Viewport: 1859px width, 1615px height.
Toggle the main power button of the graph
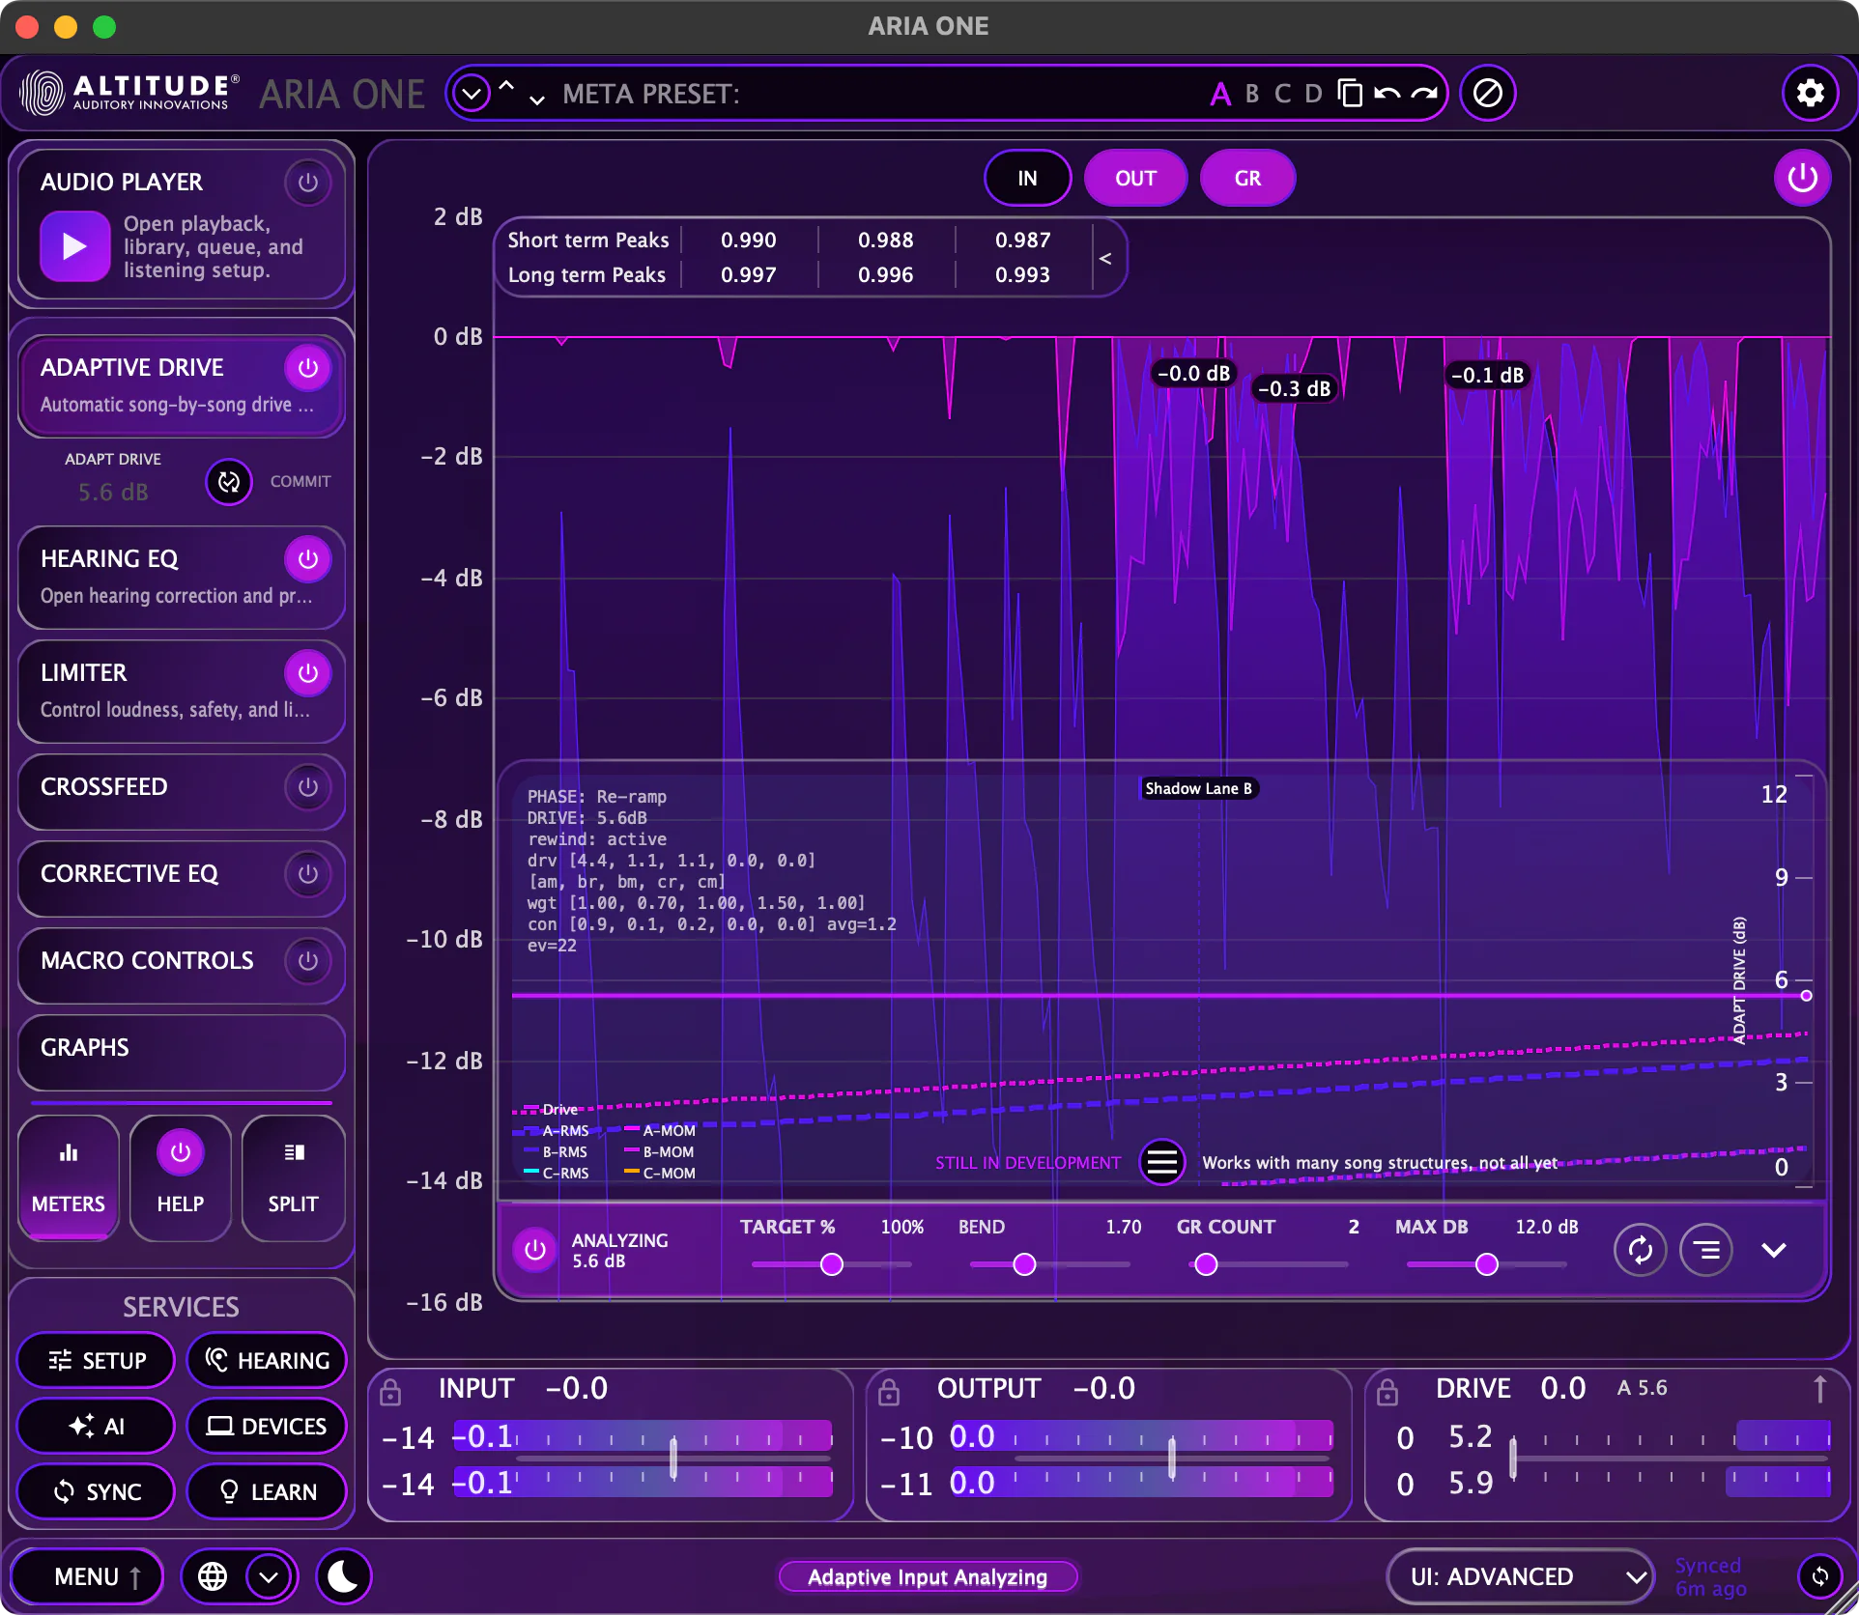tap(1802, 178)
